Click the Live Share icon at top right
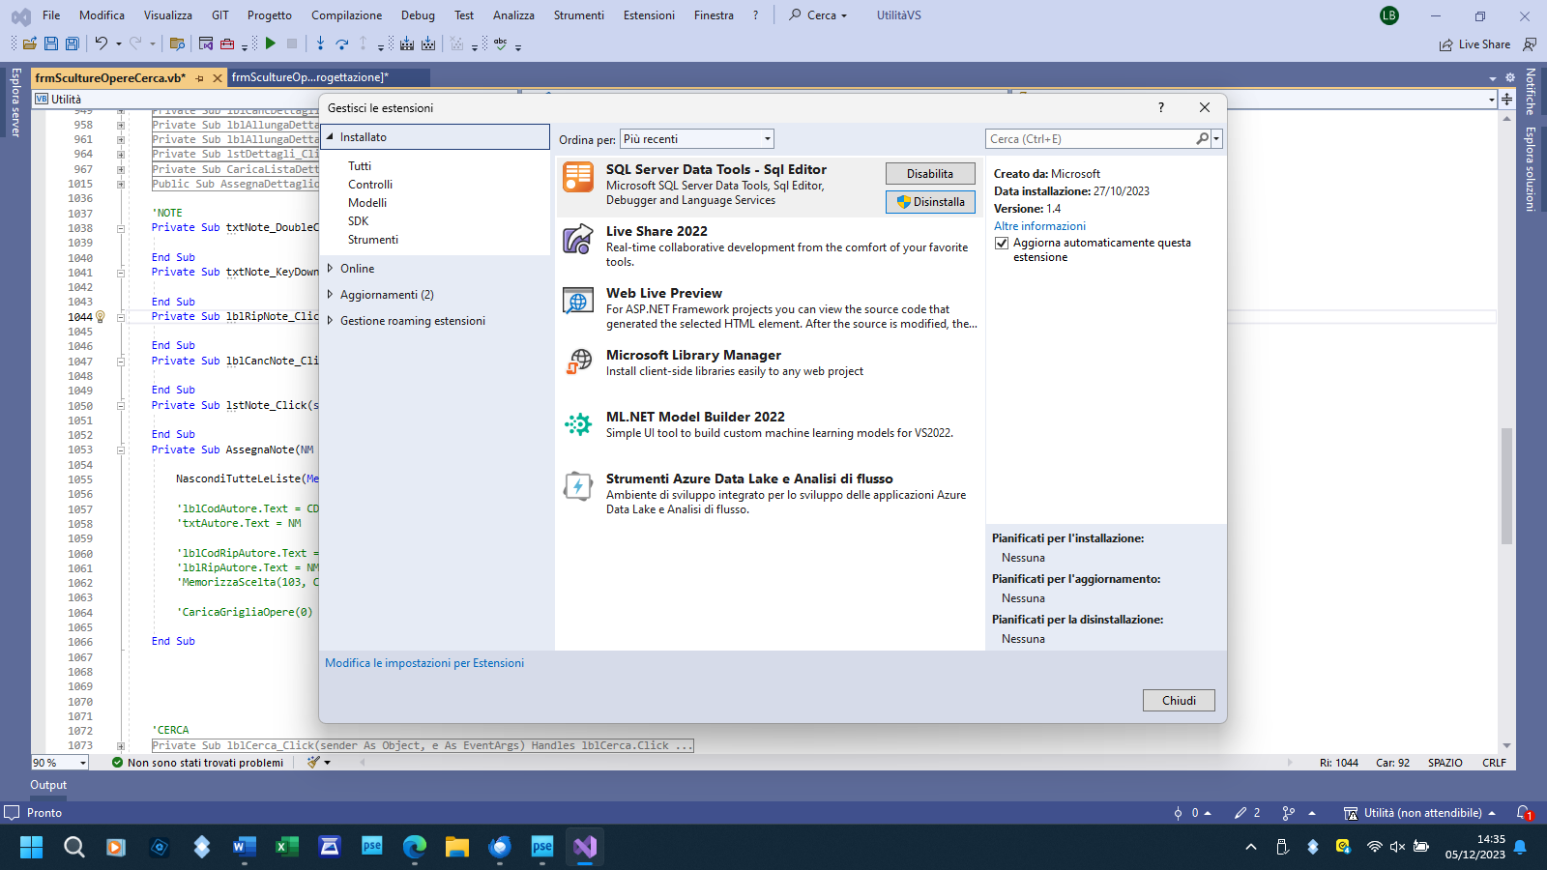This screenshot has height=870, width=1547. [x=1445, y=44]
